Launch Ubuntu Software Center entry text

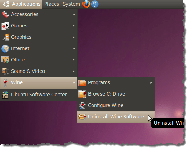point(39,95)
